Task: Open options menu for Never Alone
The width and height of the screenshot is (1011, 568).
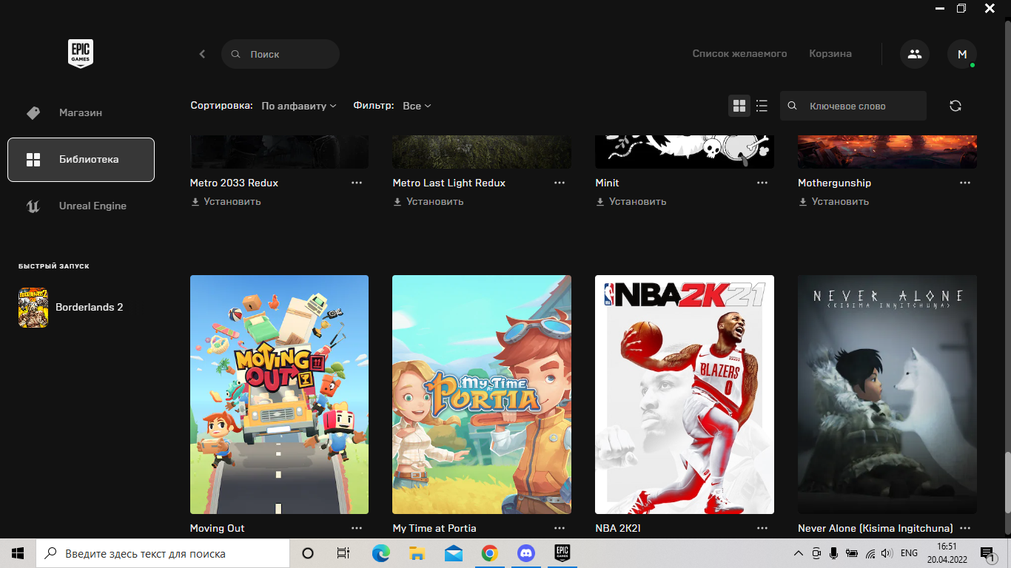Action: coord(965,528)
